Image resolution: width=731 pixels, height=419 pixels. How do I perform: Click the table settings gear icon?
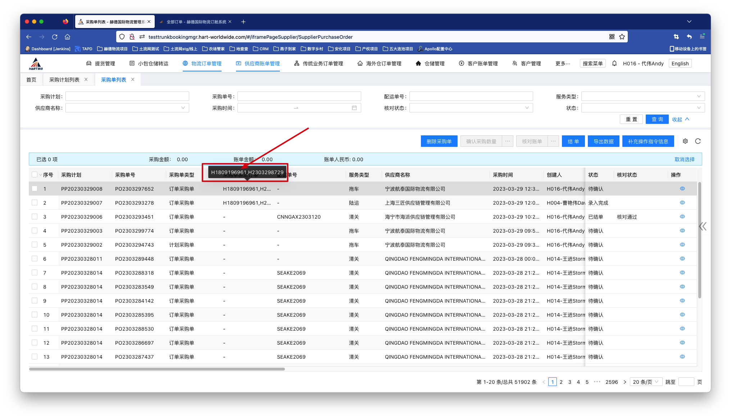tap(685, 141)
